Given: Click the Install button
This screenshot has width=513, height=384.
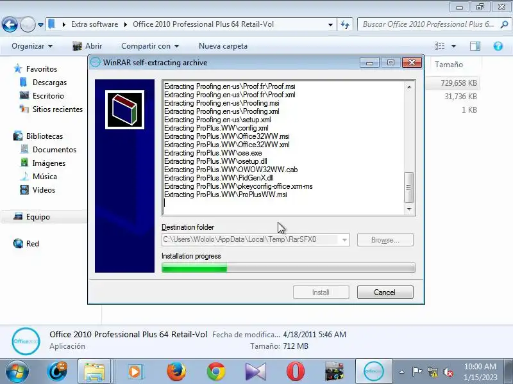Looking at the screenshot, I should pos(321,292).
